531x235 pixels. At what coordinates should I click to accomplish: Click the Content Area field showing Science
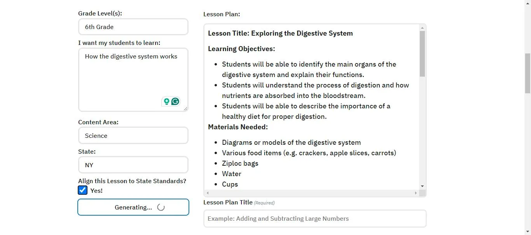[x=133, y=136]
